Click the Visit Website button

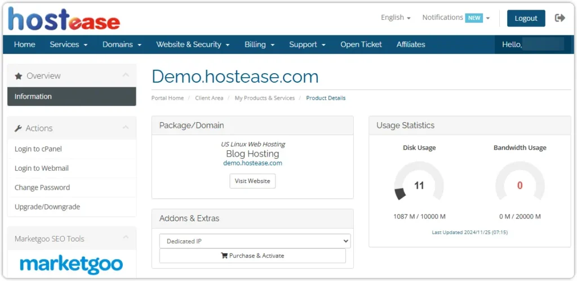252,181
